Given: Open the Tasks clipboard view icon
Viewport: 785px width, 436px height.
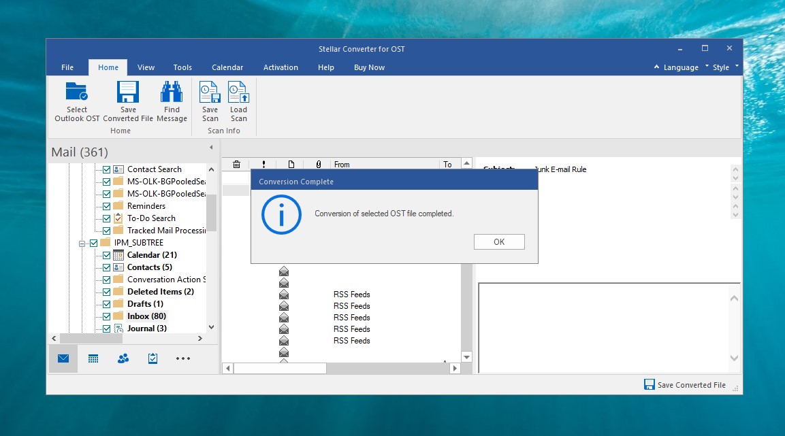Looking at the screenshot, I should (x=153, y=358).
